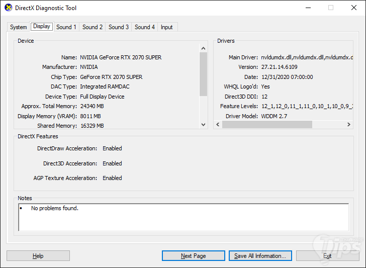Click the 'Approx. Total Memory:' label
The image size is (366, 268).
(49, 106)
